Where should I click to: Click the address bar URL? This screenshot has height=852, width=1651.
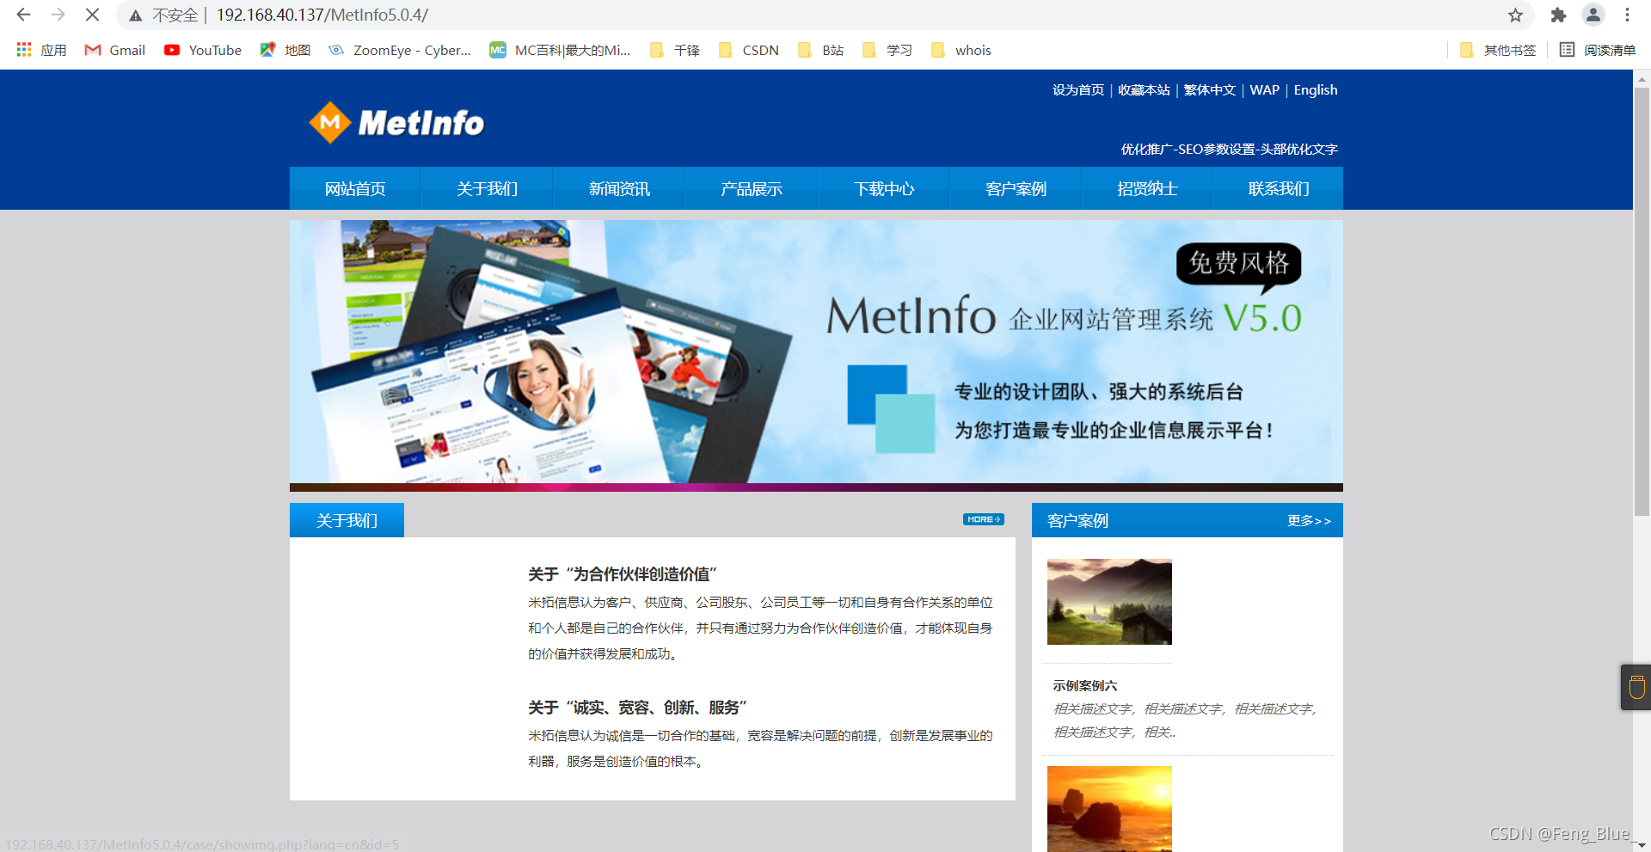(322, 15)
